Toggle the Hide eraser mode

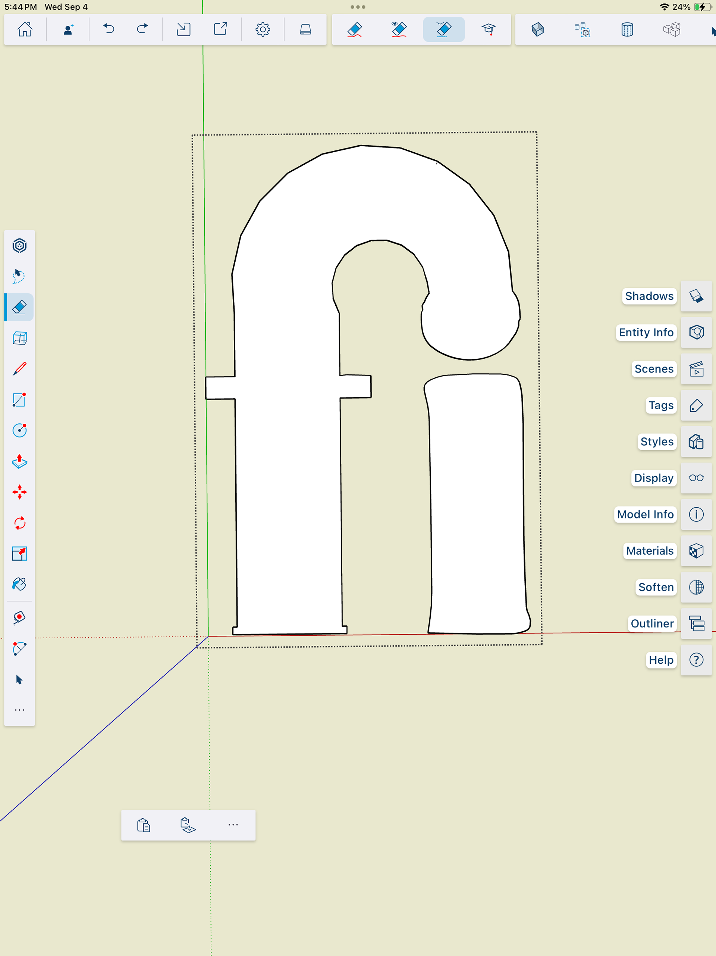pos(399,29)
